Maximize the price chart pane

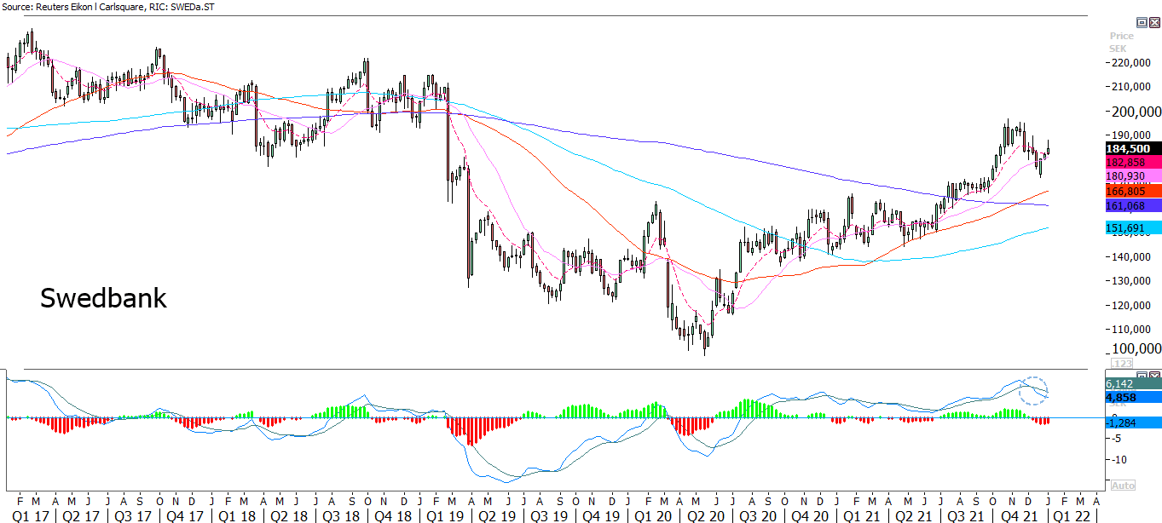coord(1142,23)
